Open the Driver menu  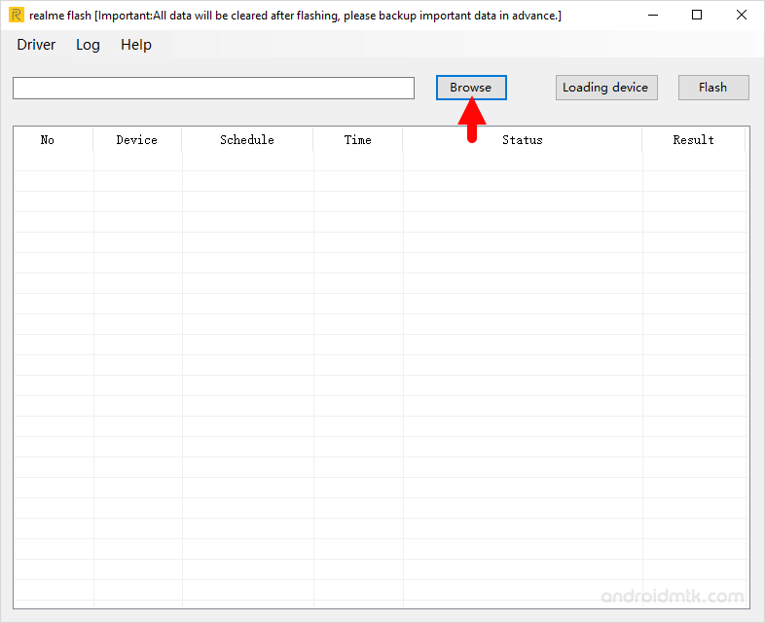(36, 45)
